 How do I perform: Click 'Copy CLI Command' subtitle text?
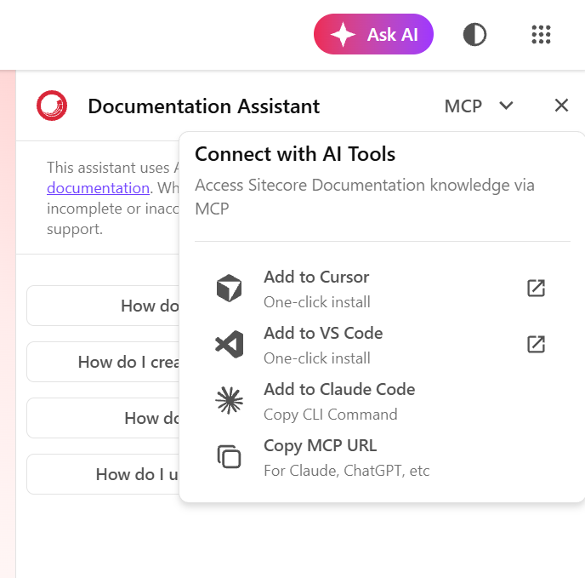pos(330,415)
